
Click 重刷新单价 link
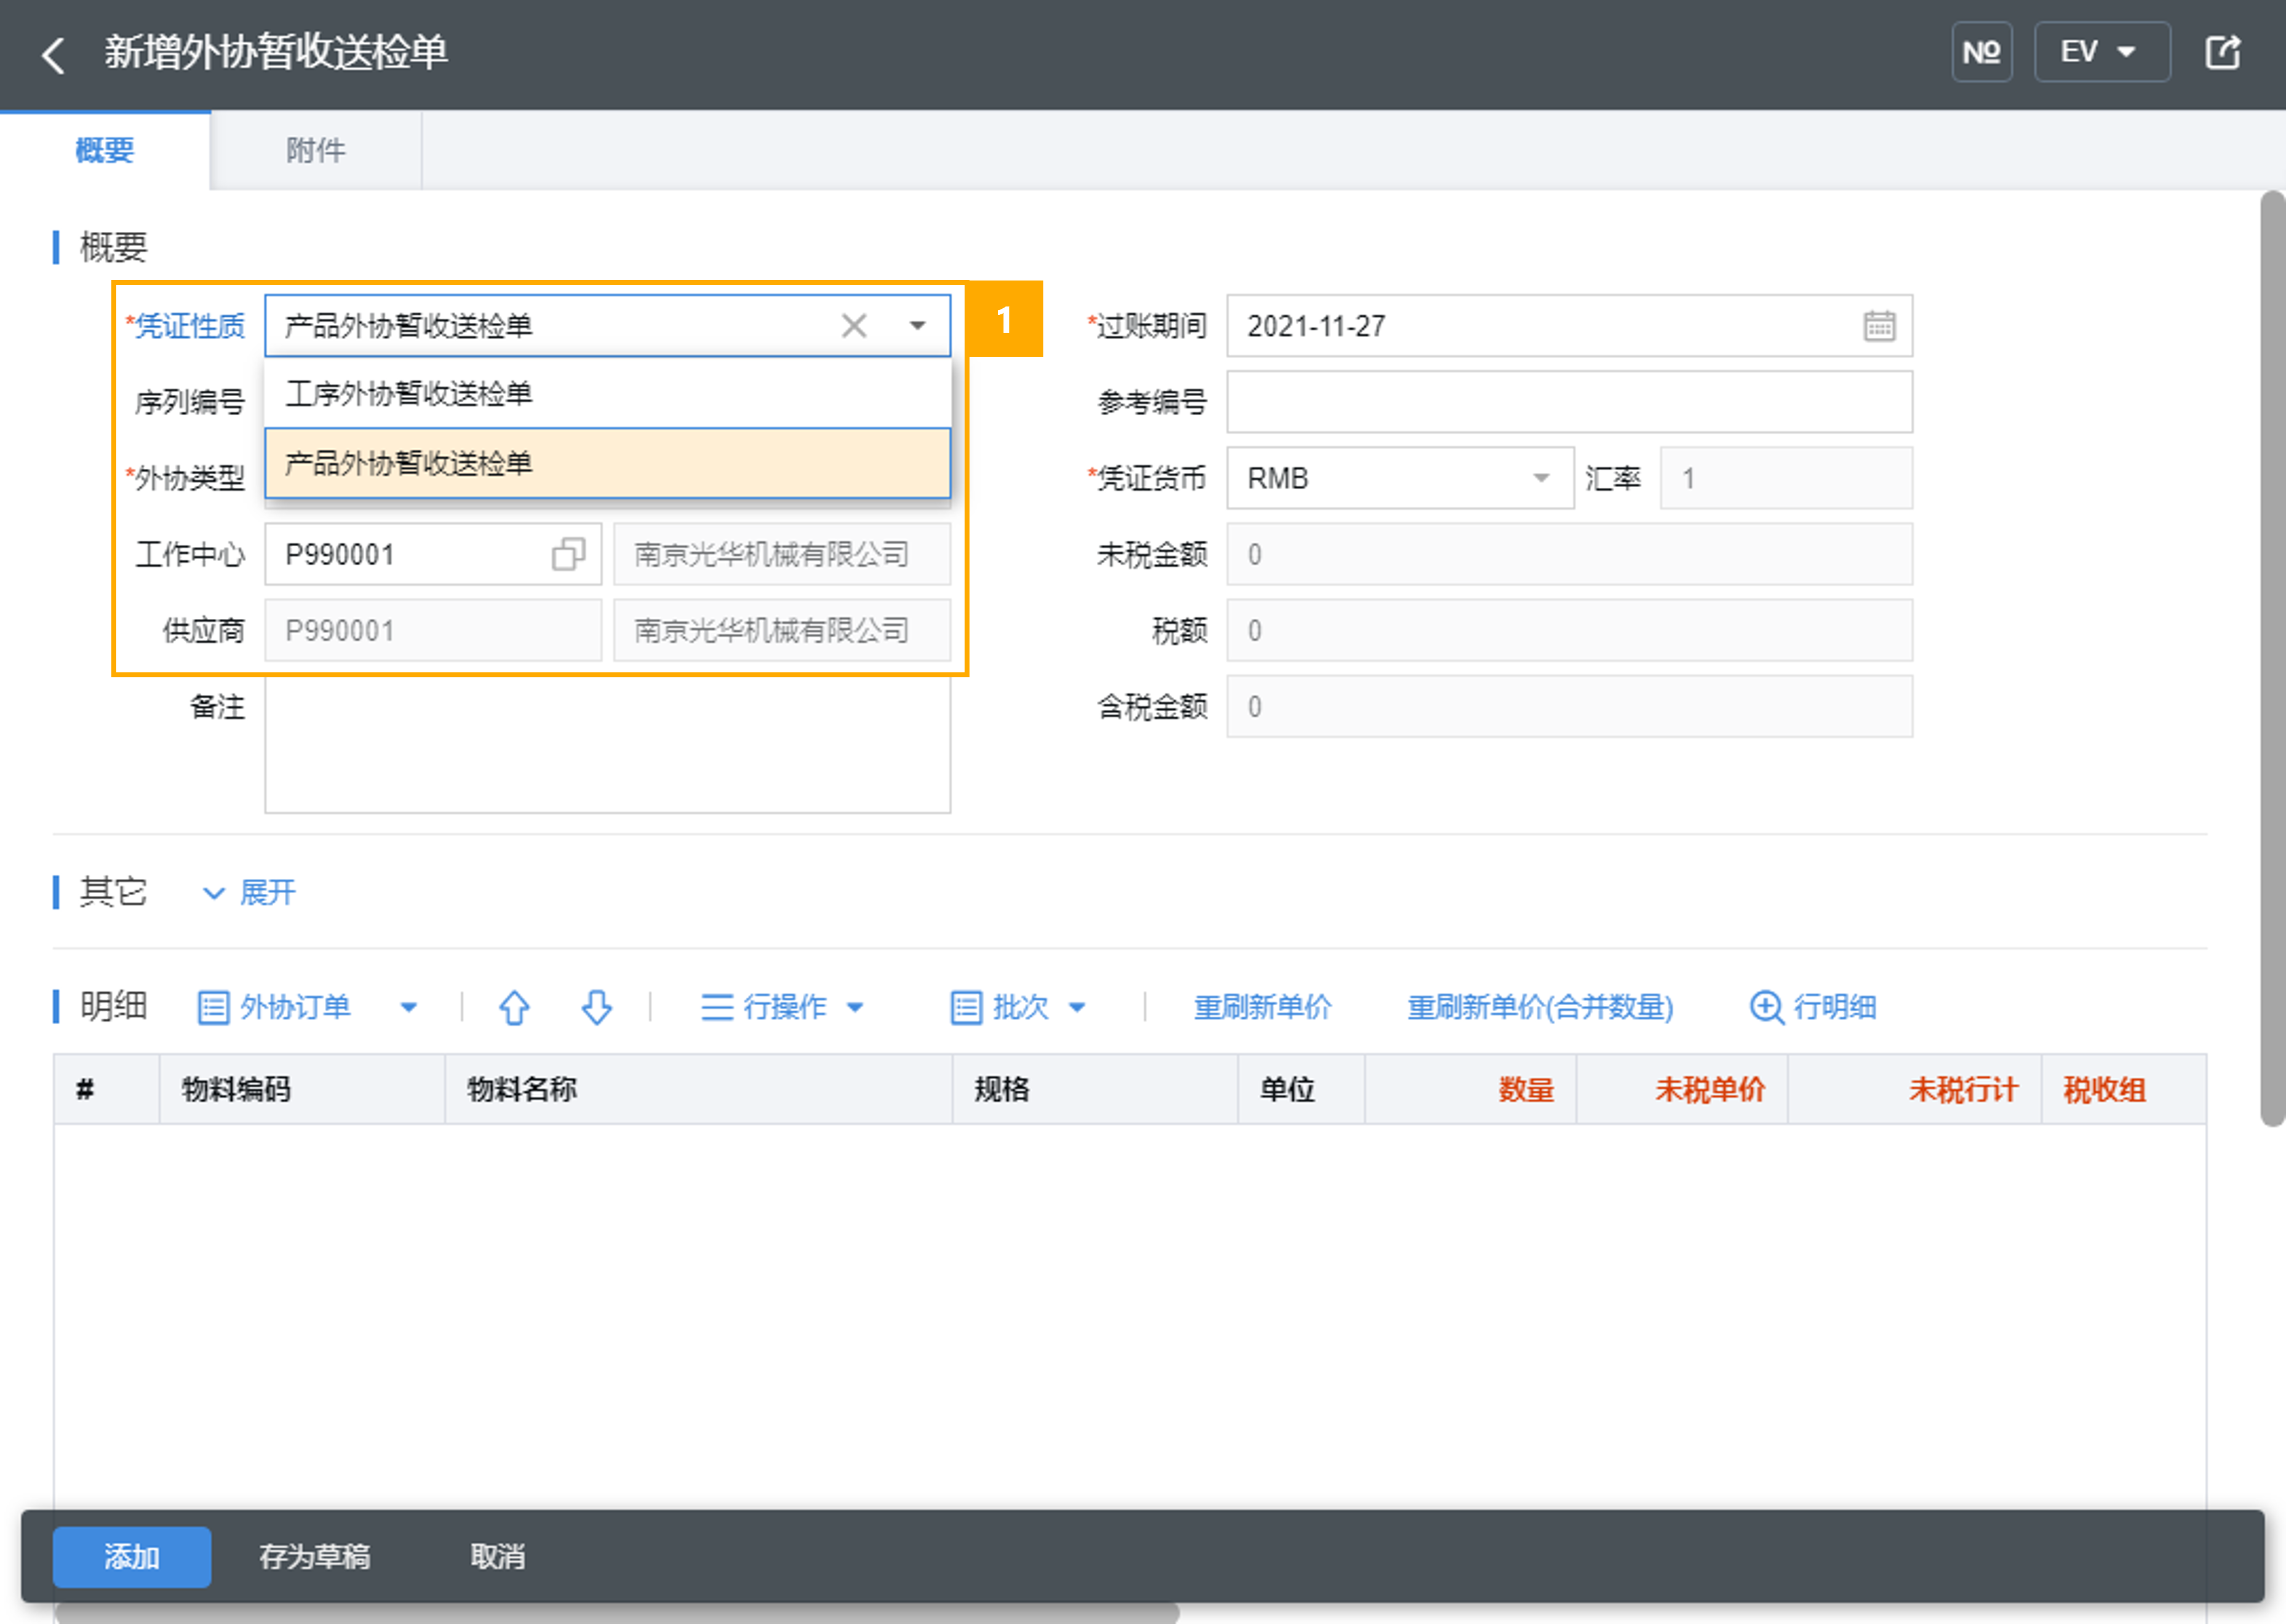pyautogui.click(x=1262, y=1007)
